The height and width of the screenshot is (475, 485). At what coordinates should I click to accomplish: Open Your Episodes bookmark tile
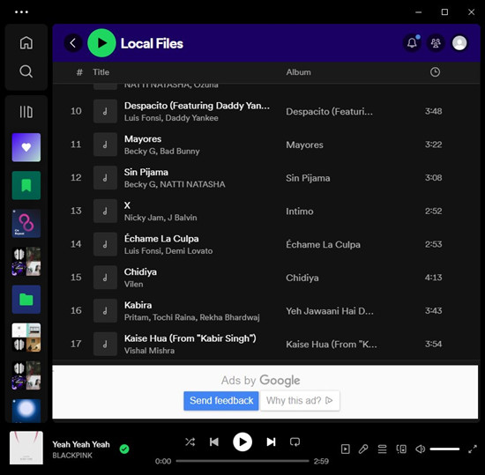point(26,185)
